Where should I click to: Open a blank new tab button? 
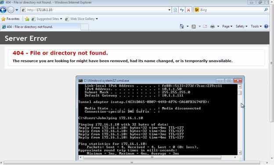point(85,27)
